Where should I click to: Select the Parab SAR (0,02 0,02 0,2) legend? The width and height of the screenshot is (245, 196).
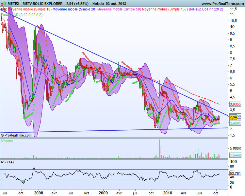pyautogui.click(x=22, y=15)
